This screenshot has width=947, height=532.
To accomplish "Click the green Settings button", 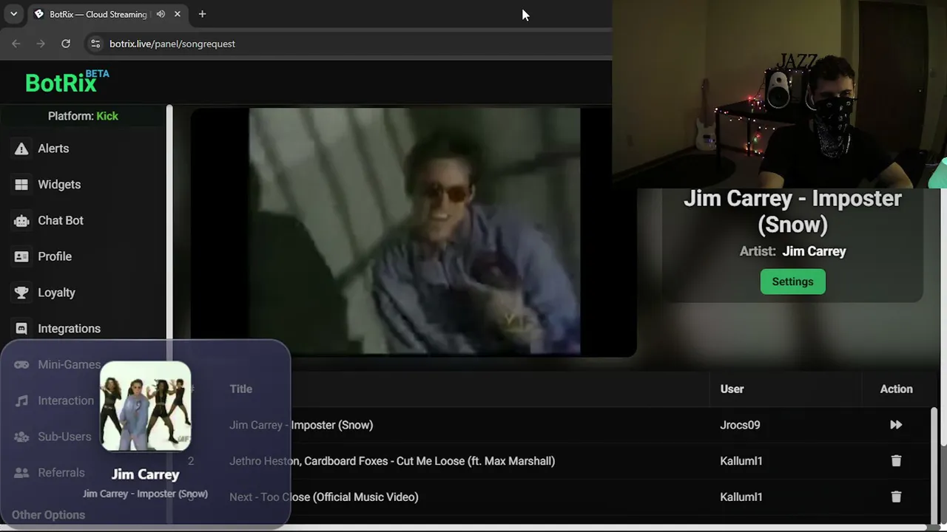I will click(792, 282).
